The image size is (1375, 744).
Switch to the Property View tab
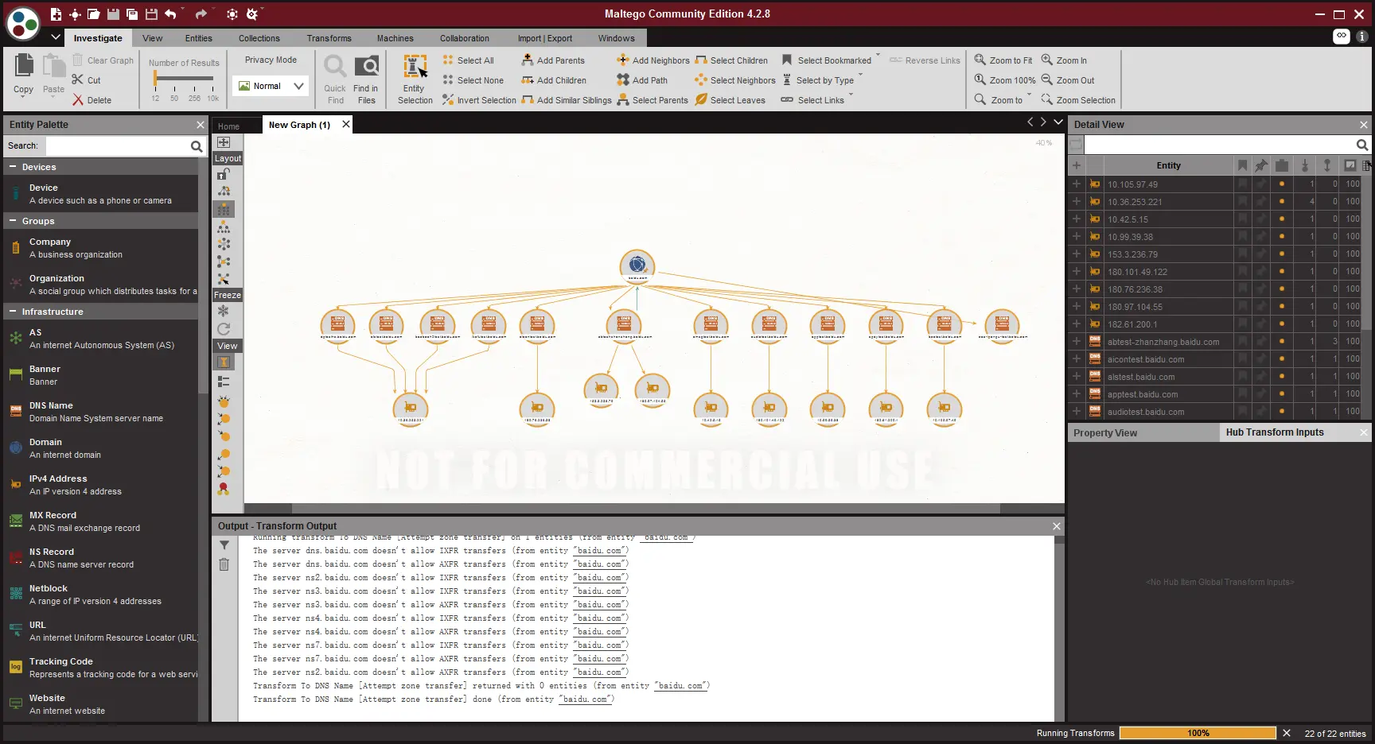point(1105,433)
